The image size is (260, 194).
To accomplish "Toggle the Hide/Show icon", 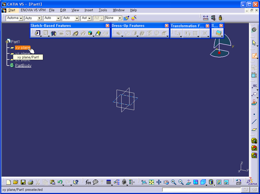I will 219,182.
